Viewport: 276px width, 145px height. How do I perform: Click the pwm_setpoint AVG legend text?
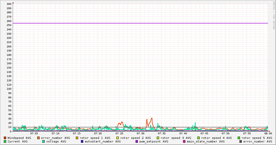[154, 141]
